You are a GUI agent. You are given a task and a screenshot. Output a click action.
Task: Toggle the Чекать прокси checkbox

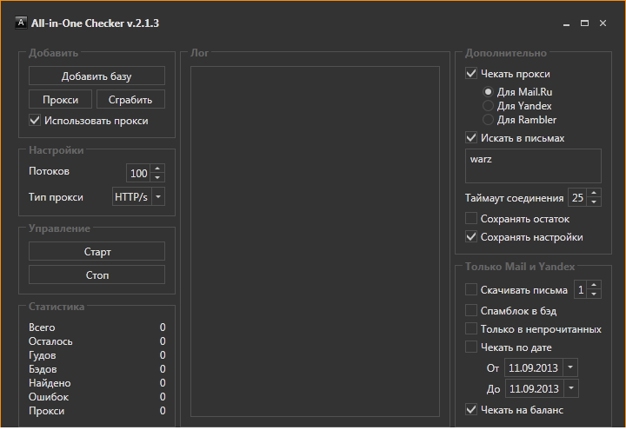click(x=471, y=73)
